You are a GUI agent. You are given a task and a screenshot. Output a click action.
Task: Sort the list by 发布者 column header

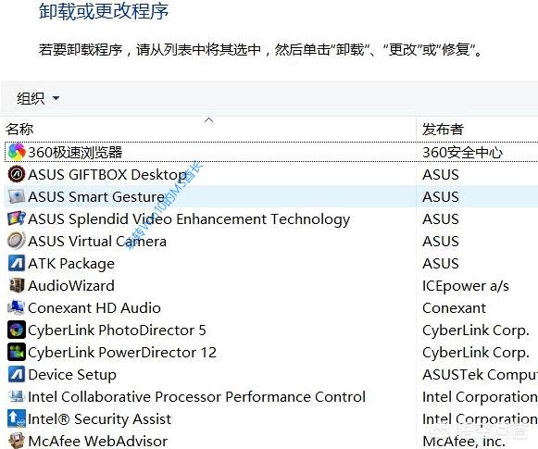tap(443, 130)
